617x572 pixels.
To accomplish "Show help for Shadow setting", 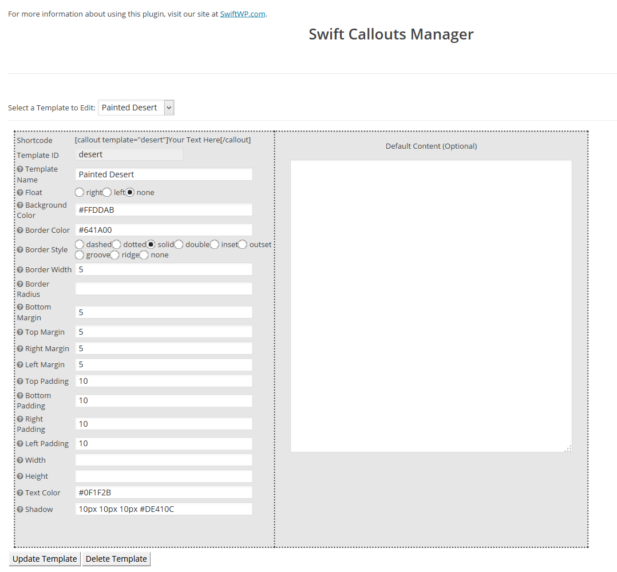I will pos(20,510).
